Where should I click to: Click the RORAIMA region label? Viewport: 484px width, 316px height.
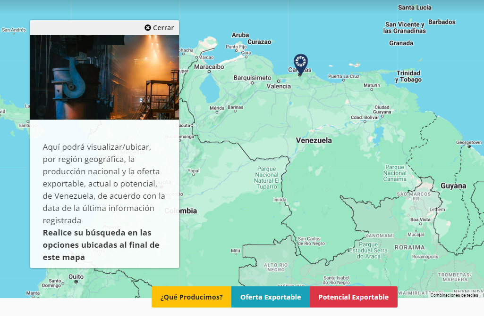409,247
